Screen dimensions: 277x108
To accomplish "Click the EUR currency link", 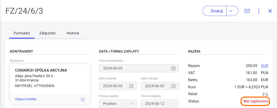I will coord(265,66).
